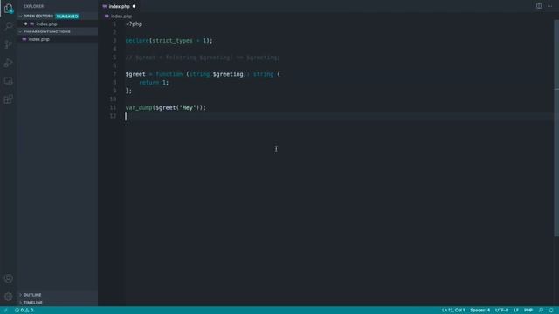Click the unsaved dot on index.php tab

[134, 6]
